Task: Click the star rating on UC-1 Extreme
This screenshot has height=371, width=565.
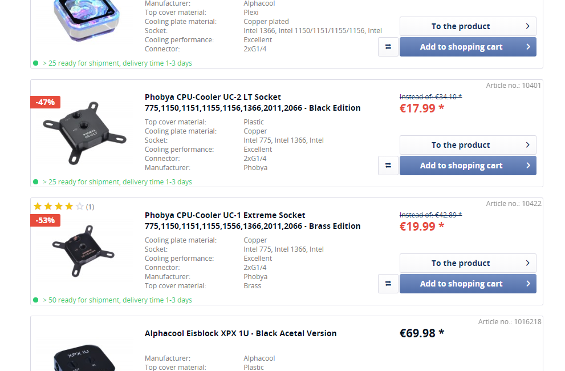Action: [58, 207]
